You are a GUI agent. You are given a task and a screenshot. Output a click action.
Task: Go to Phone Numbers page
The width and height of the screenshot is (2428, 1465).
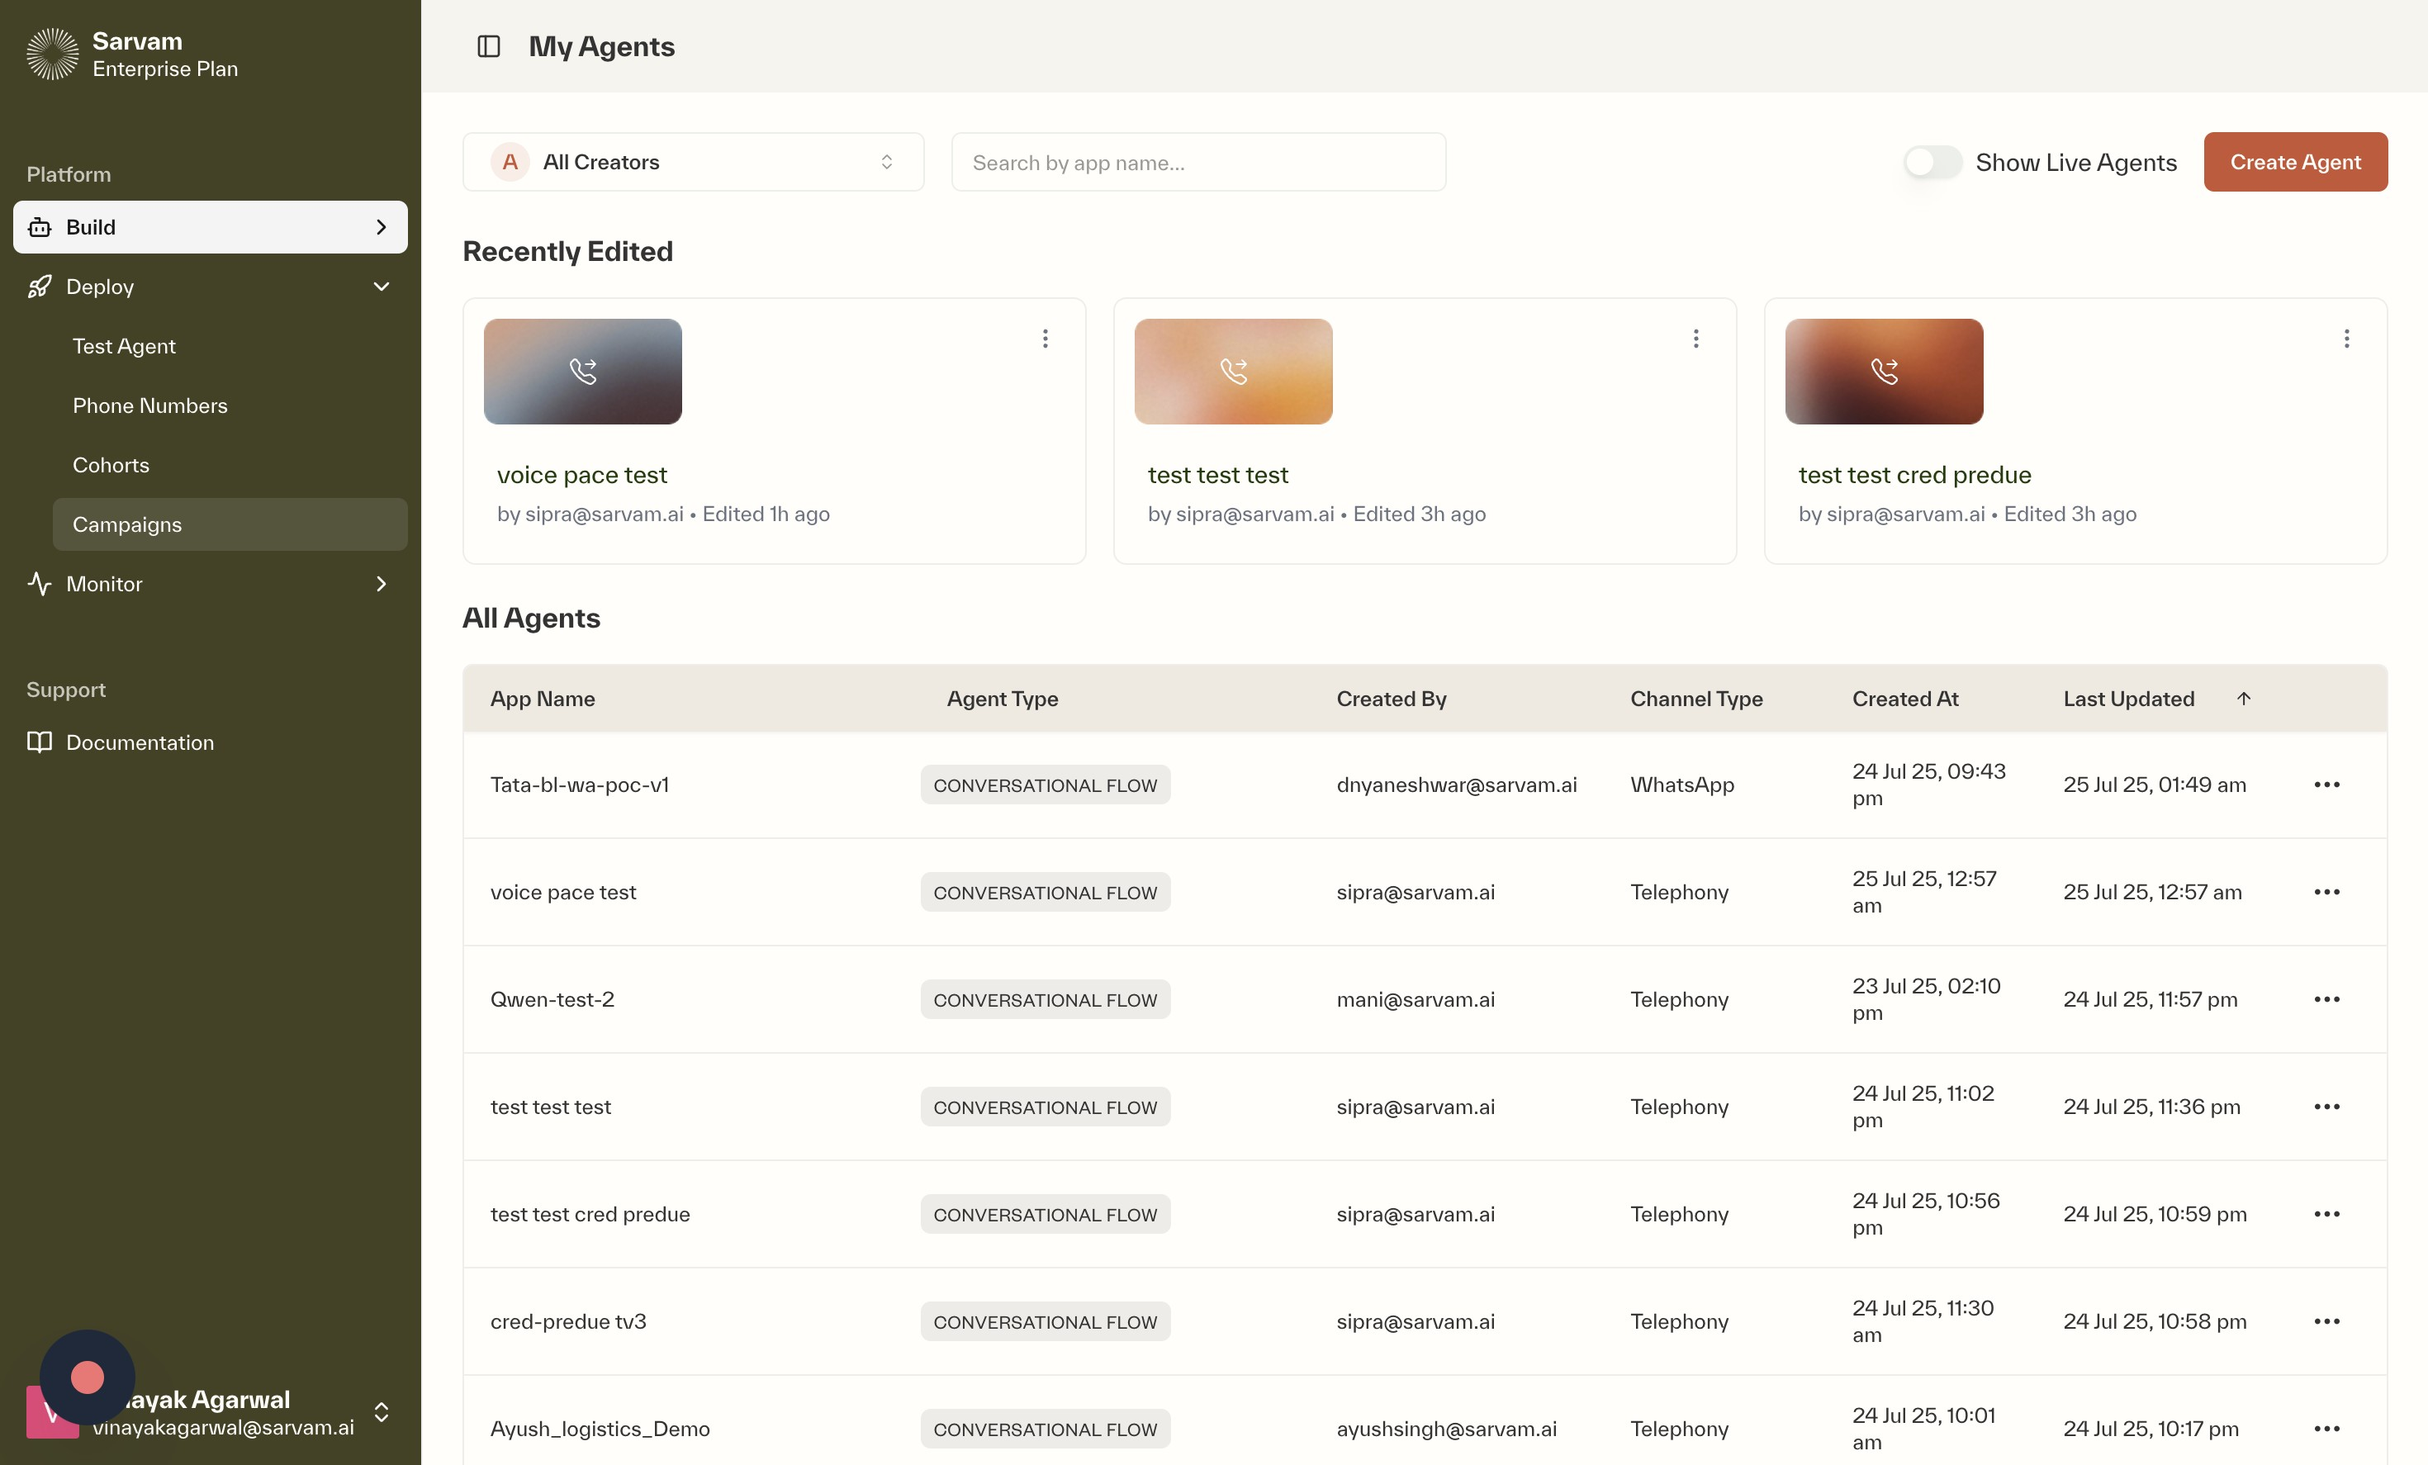point(149,406)
